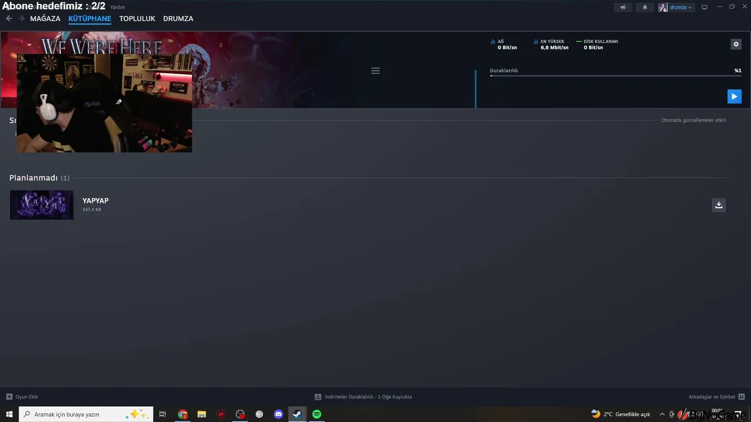Open the notifications bell

645,7
